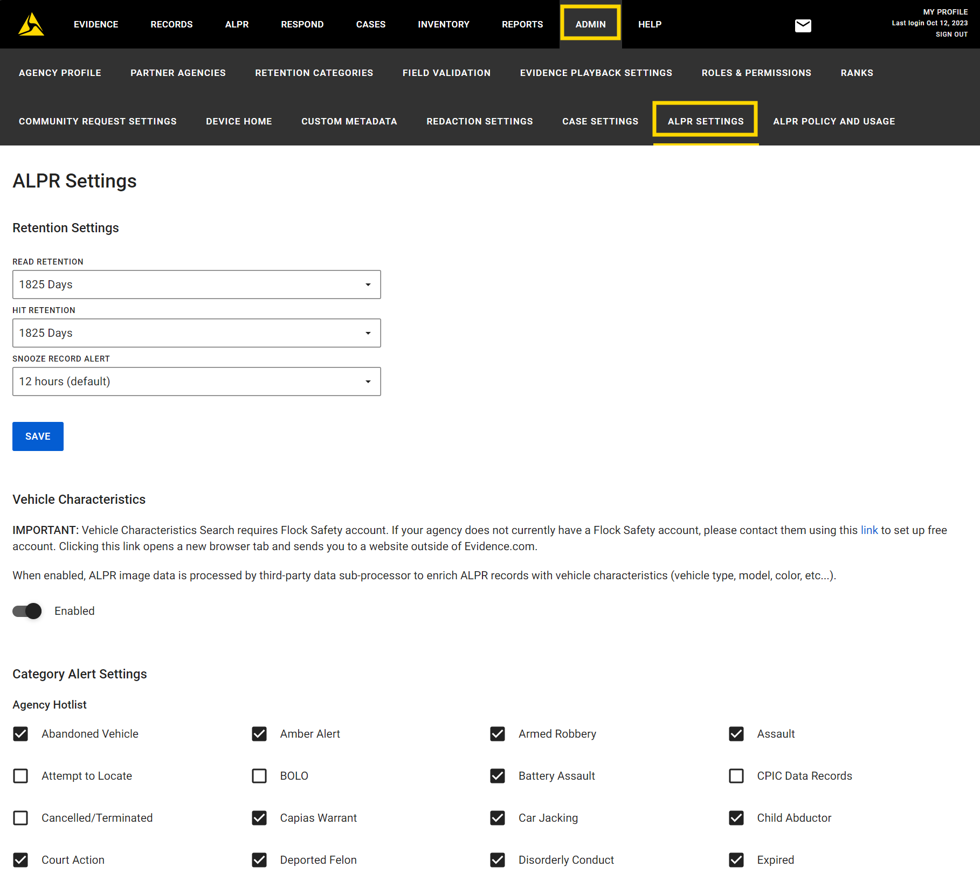
Task: Uncheck the Child Abductor alert
Action: click(x=736, y=817)
